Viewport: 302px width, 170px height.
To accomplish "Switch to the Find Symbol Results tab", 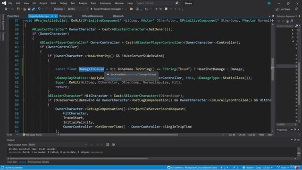I will (x=38, y=162).
